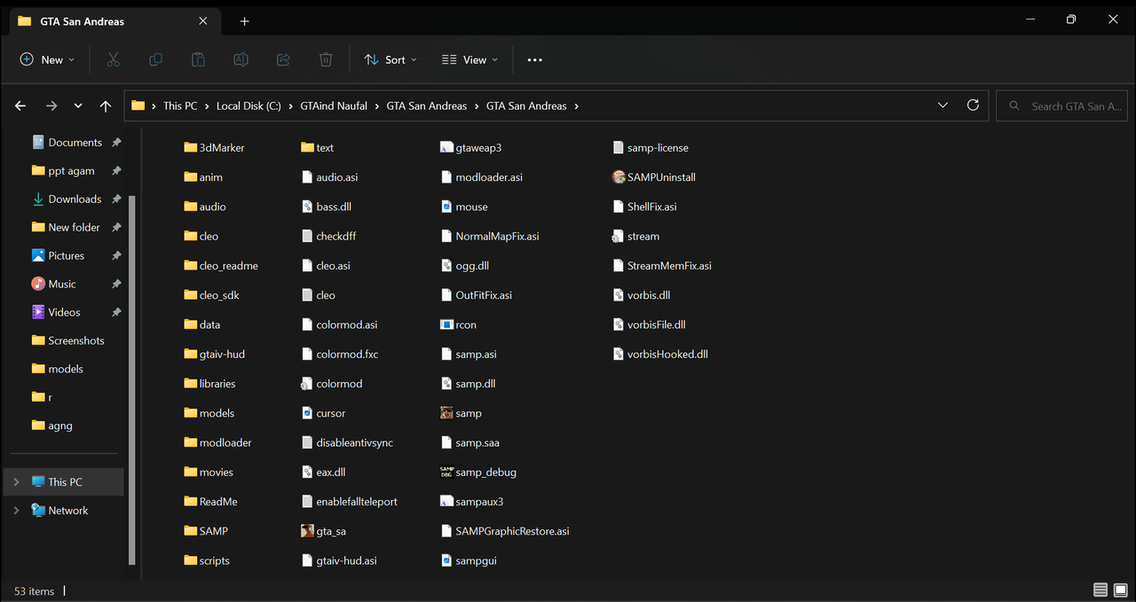This screenshot has width=1136, height=602.
Task: Select the sampgui file icon
Action: [447, 560]
